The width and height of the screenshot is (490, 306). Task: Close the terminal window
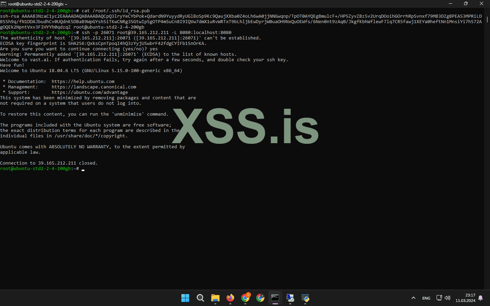(481, 4)
